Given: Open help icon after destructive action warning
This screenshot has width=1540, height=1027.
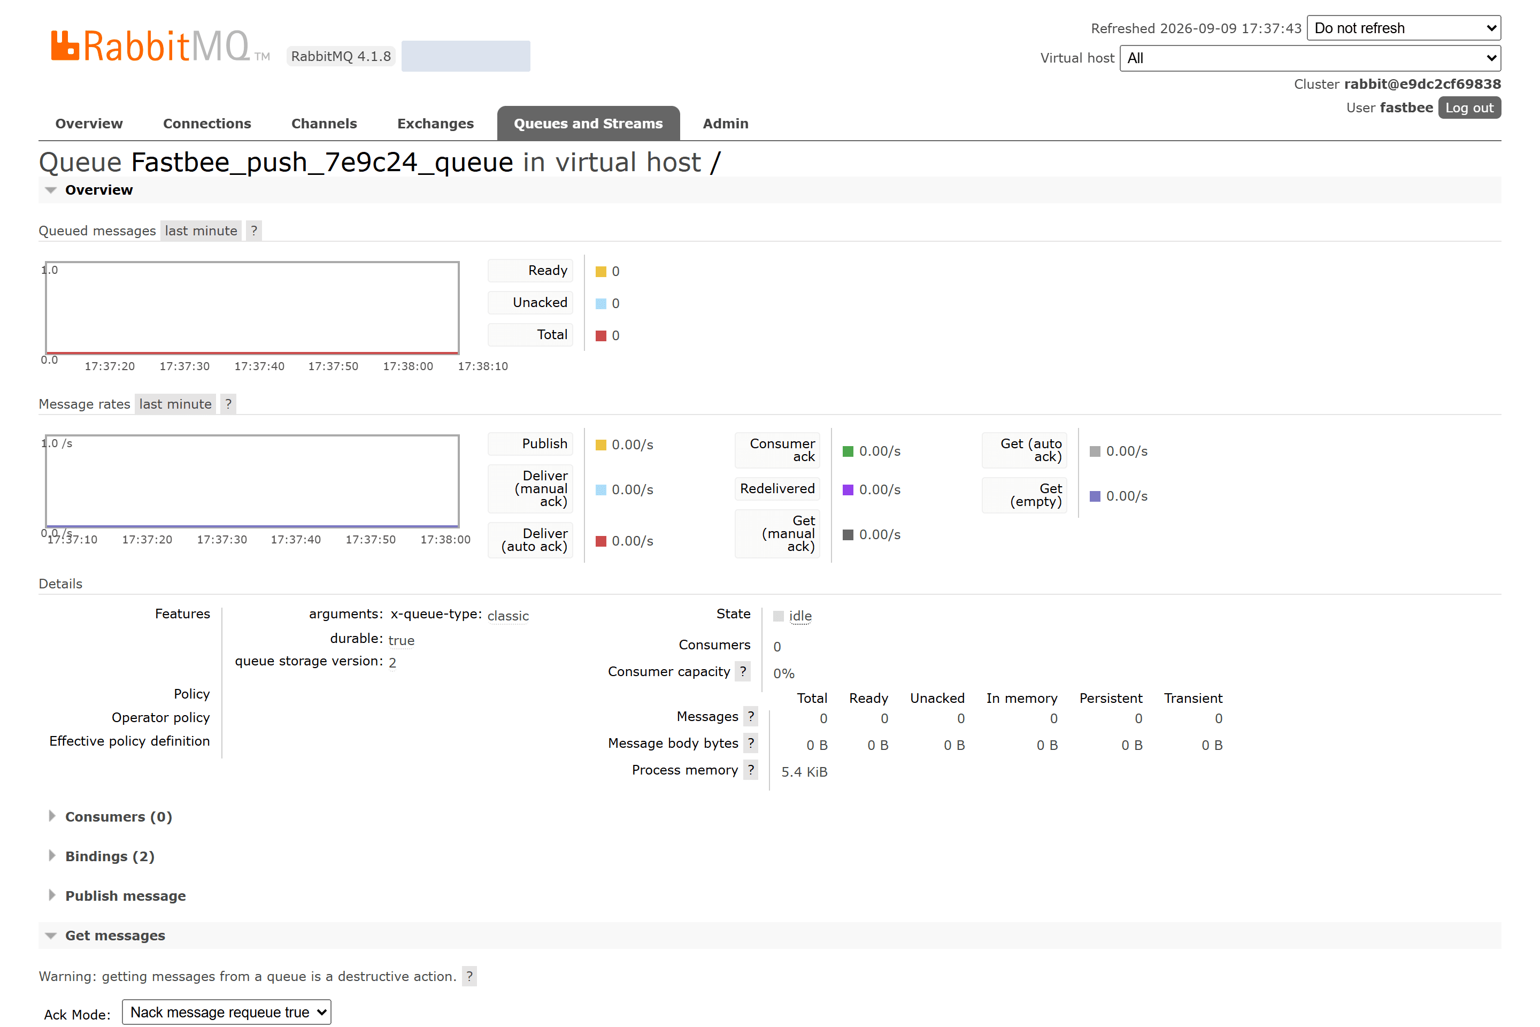Looking at the screenshot, I should [469, 977].
